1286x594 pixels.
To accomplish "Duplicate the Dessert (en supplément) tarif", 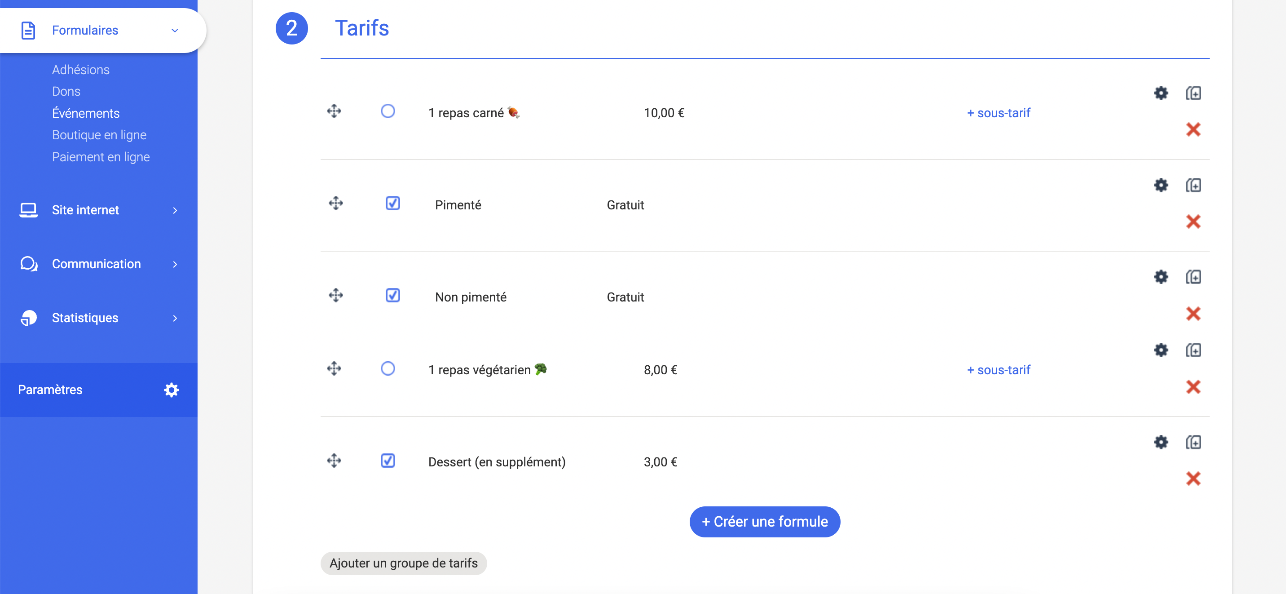I will [1193, 442].
